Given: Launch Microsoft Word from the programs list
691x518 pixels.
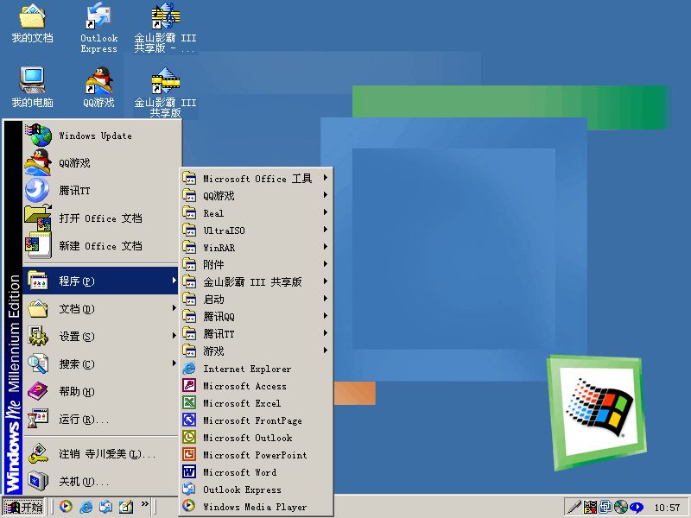Looking at the screenshot, I should 256,471.
